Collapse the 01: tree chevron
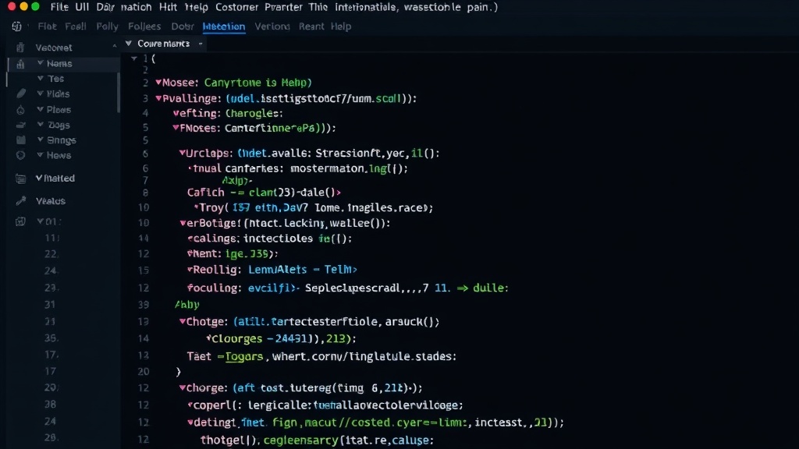 click(40, 221)
